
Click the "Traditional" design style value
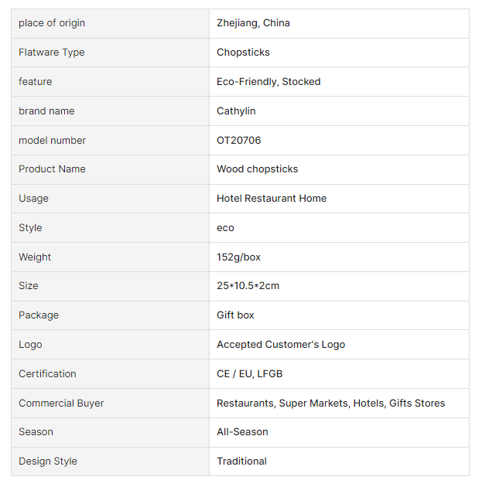[241, 461]
